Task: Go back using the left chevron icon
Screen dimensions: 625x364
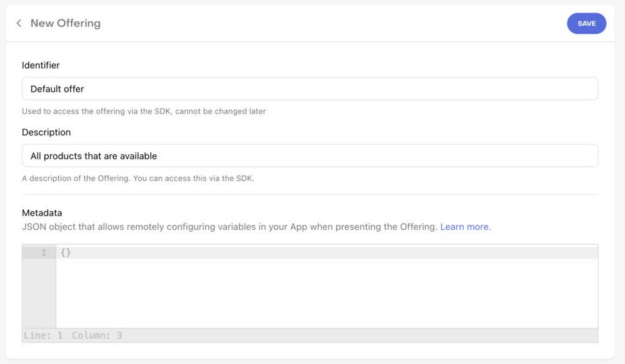Action: point(19,23)
